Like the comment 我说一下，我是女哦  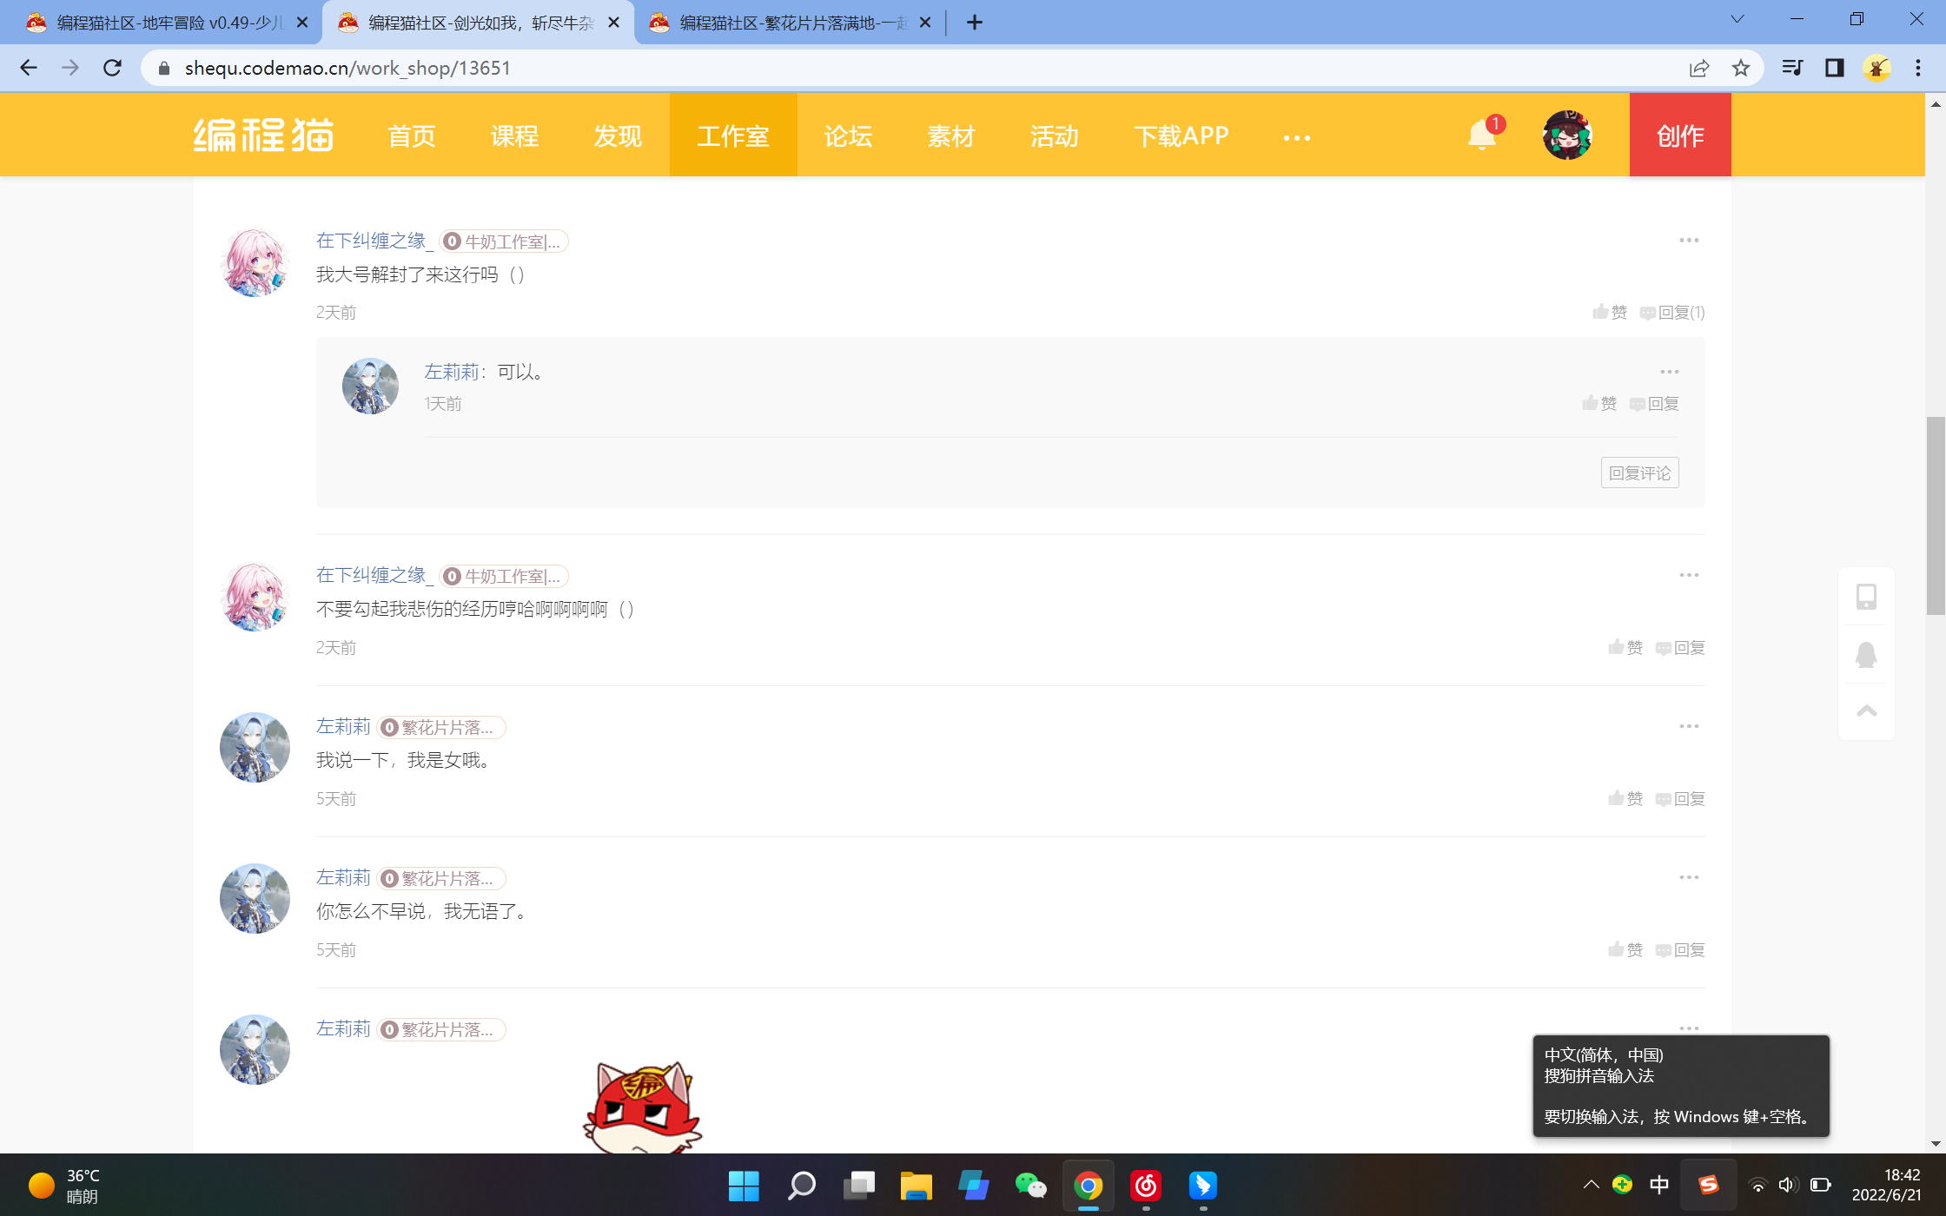tap(1625, 798)
